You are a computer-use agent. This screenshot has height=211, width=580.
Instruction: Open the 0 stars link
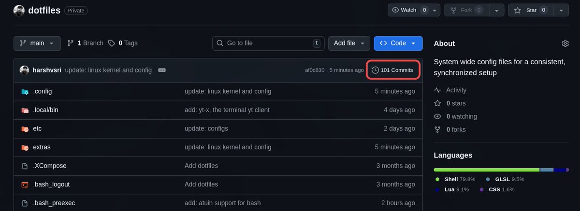(x=449, y=103)
